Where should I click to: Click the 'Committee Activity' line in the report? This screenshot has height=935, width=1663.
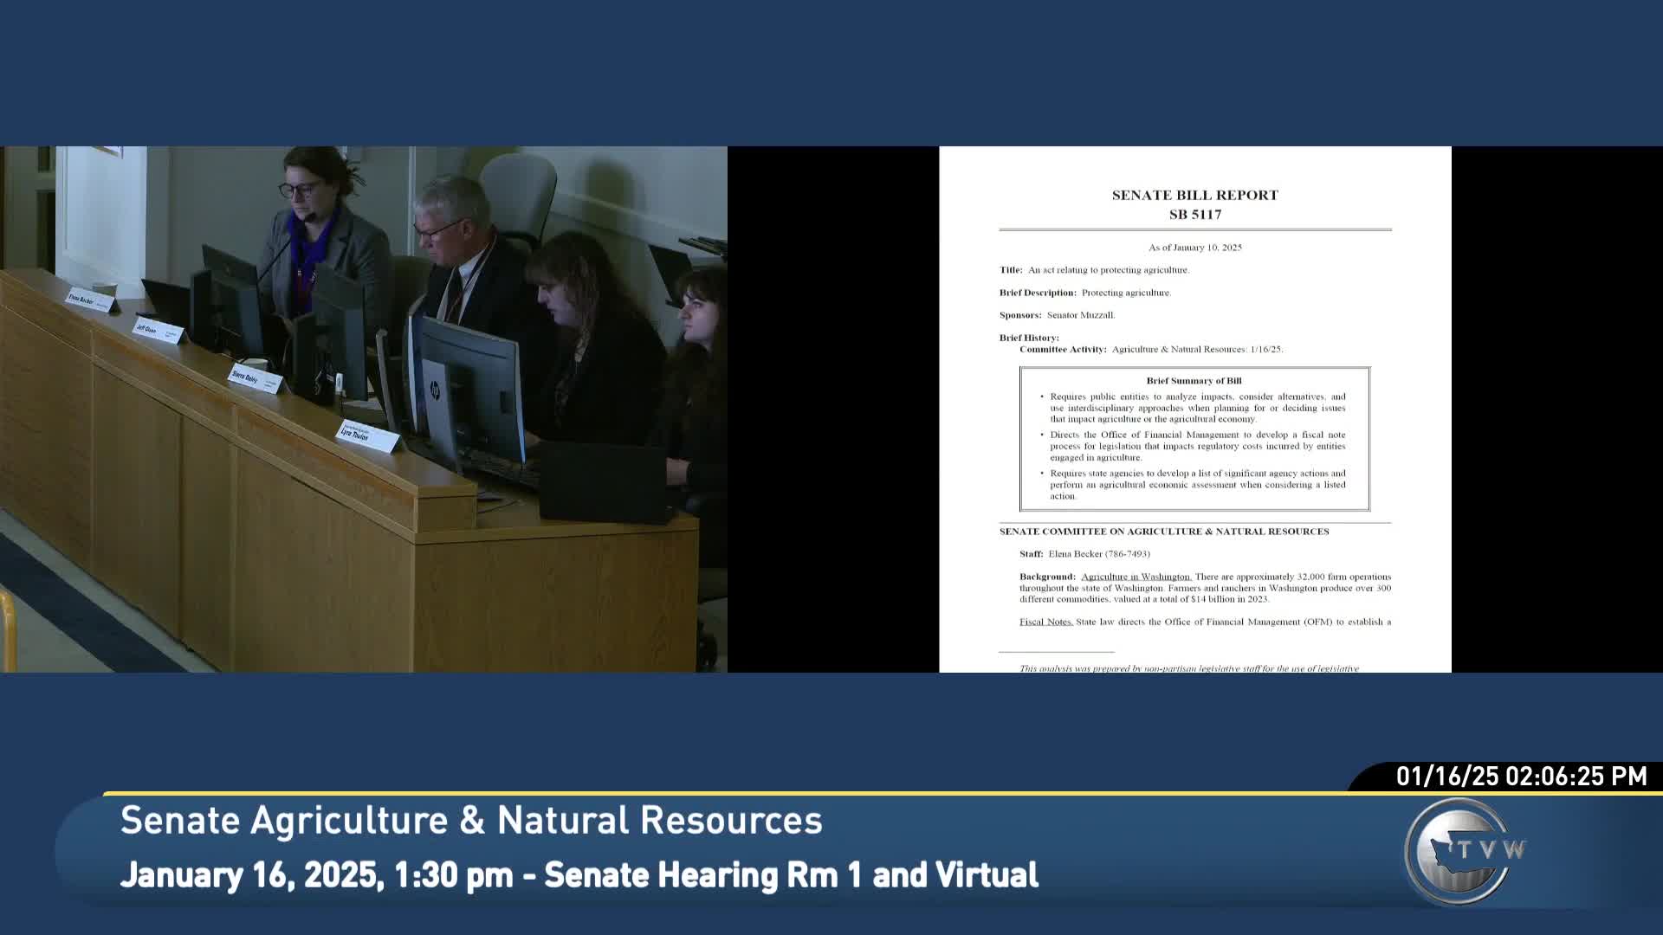[1151, 350]
